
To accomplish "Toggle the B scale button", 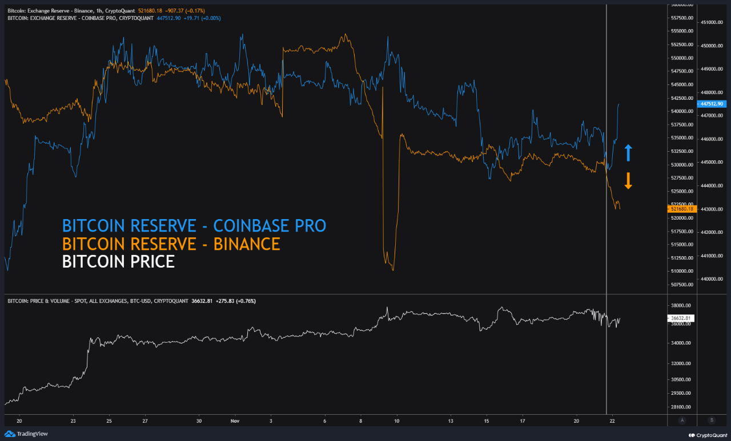I will point(711,420).
